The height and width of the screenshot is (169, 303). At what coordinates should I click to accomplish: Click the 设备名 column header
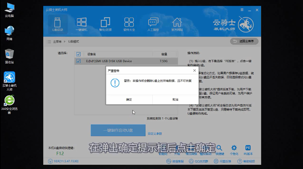point(91,54)
